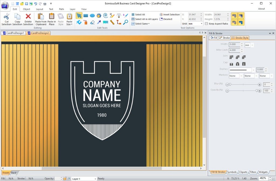Switch to the CardProDesign1 document tab
The width and height of the screenshot is (276, 181).
pyautogui.click(x=13, y=33)
